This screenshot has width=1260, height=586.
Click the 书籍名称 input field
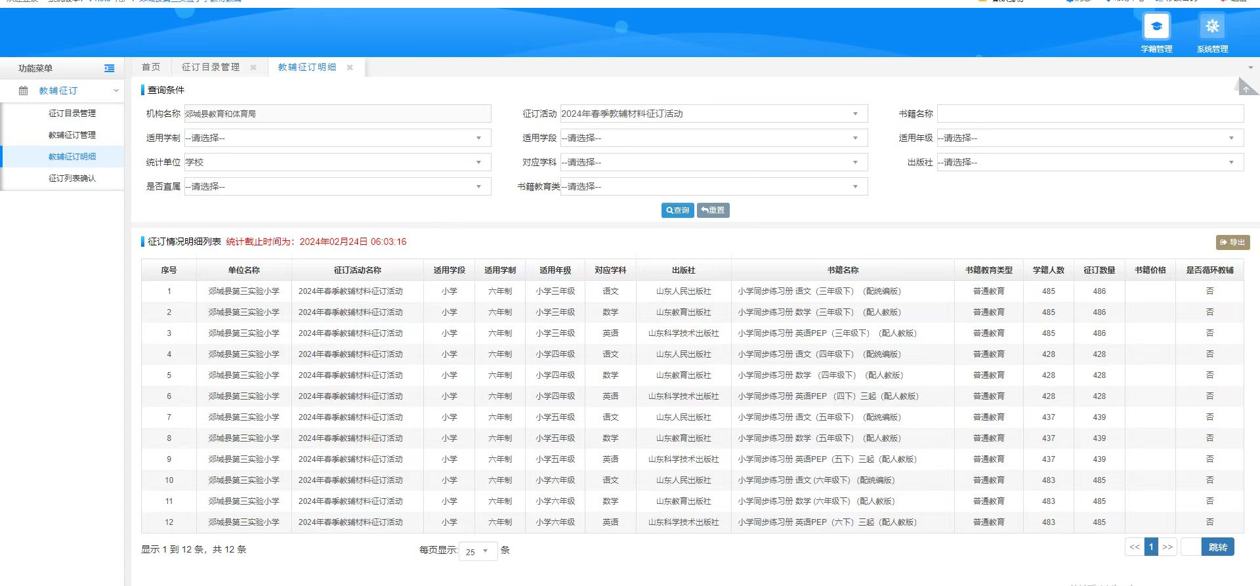click(x=1089, y=114)
